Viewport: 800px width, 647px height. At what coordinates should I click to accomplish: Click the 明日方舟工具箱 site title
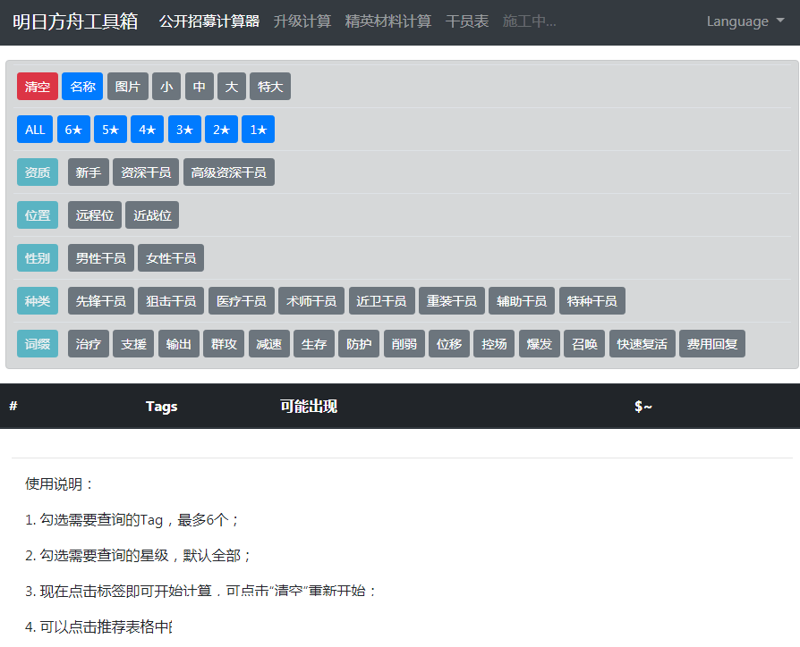pyautogui.click(x=75, y=21)
